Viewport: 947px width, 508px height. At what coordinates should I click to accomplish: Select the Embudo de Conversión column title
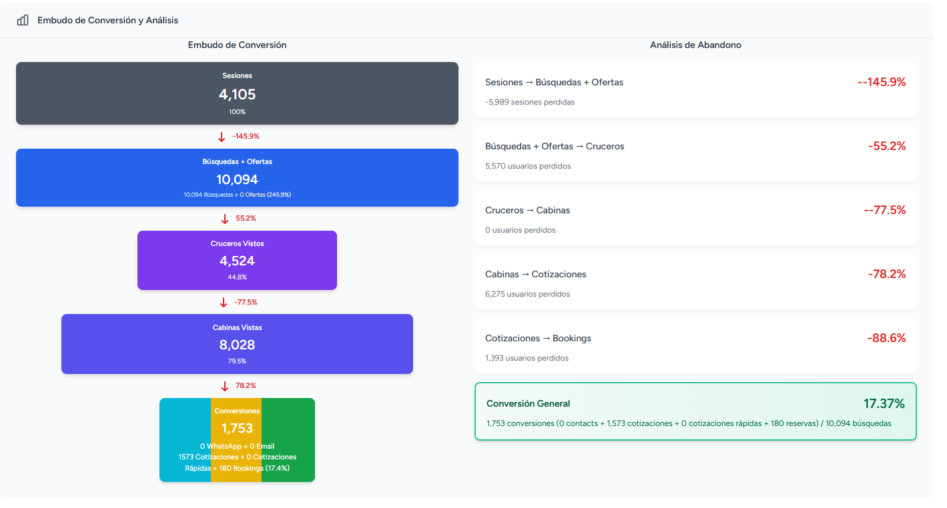(x=237, y=45)
